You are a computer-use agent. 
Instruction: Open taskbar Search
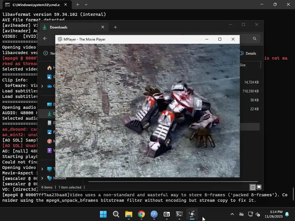click(116, 214)
